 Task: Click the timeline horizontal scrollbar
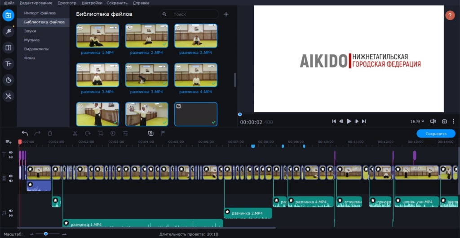coord(146,228)
